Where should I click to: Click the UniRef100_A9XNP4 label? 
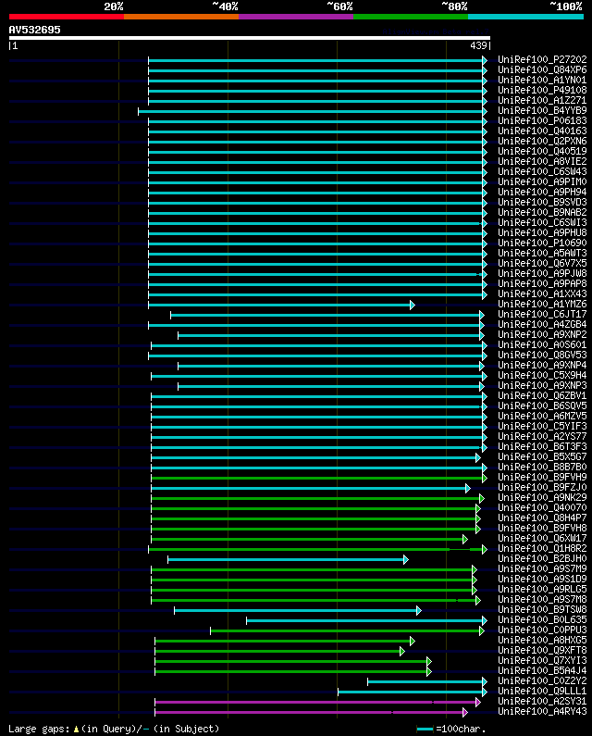(542, 365)
